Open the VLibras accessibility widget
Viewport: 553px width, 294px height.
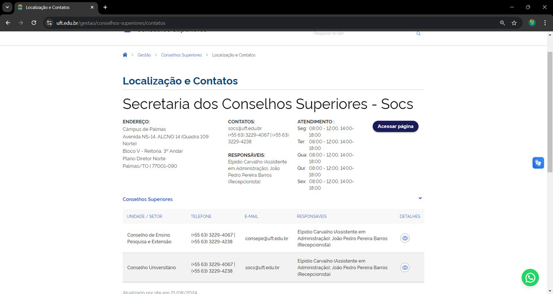click(x=537, y=163)
